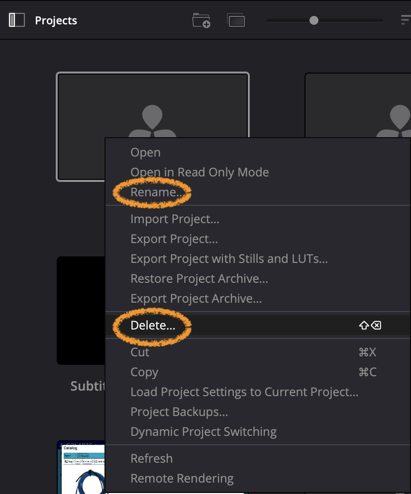
Task: Adjust the thumbnail size slider
Action: 313,20
